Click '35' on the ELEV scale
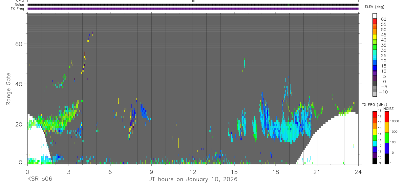Image resolution: width=403 pixels, height=186 pixels. pyautogui.click(x=383, y=45)
